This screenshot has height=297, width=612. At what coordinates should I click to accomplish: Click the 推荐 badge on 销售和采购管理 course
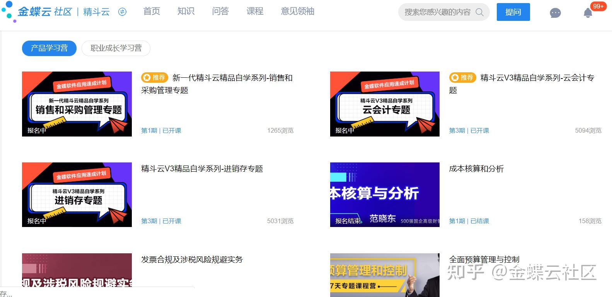[154, 77]
